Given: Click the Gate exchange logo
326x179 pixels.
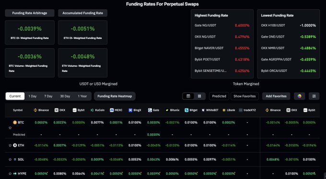Looking at the screenshot, I should pos(150,110).
